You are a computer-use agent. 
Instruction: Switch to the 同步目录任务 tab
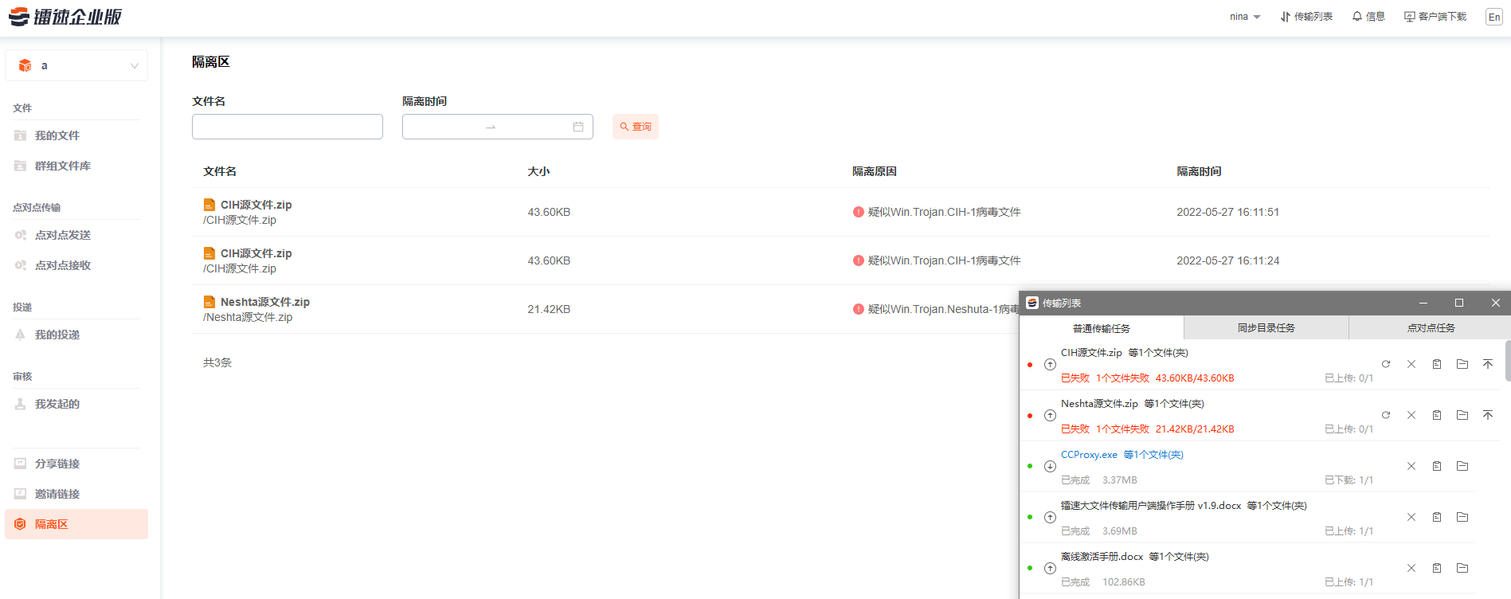pyautogui.click(x=1266, y=328)
